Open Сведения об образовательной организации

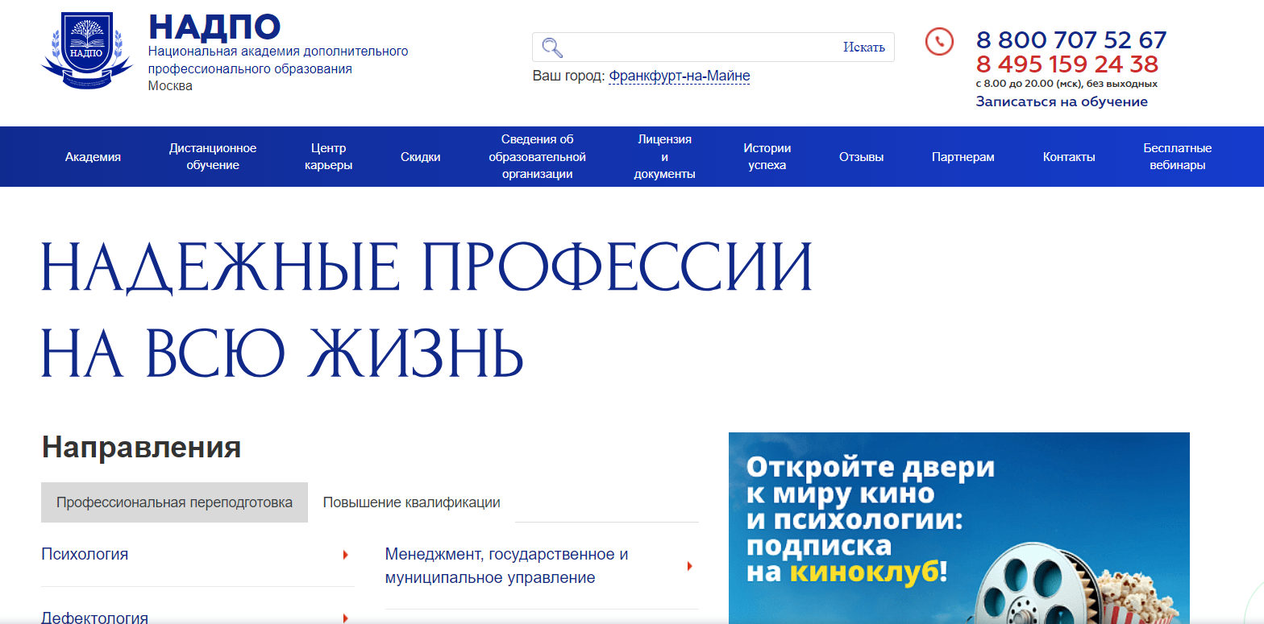coord(537,156)
